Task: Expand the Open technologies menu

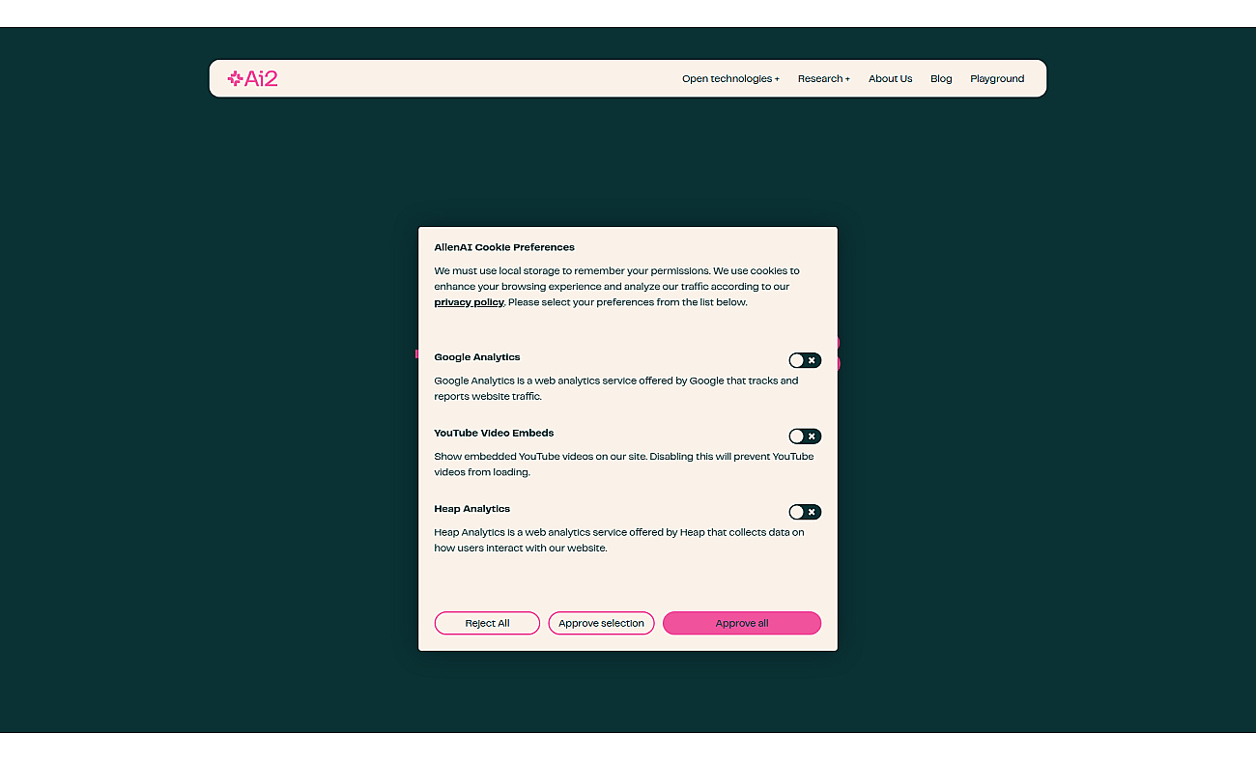Action: [730, 79]
